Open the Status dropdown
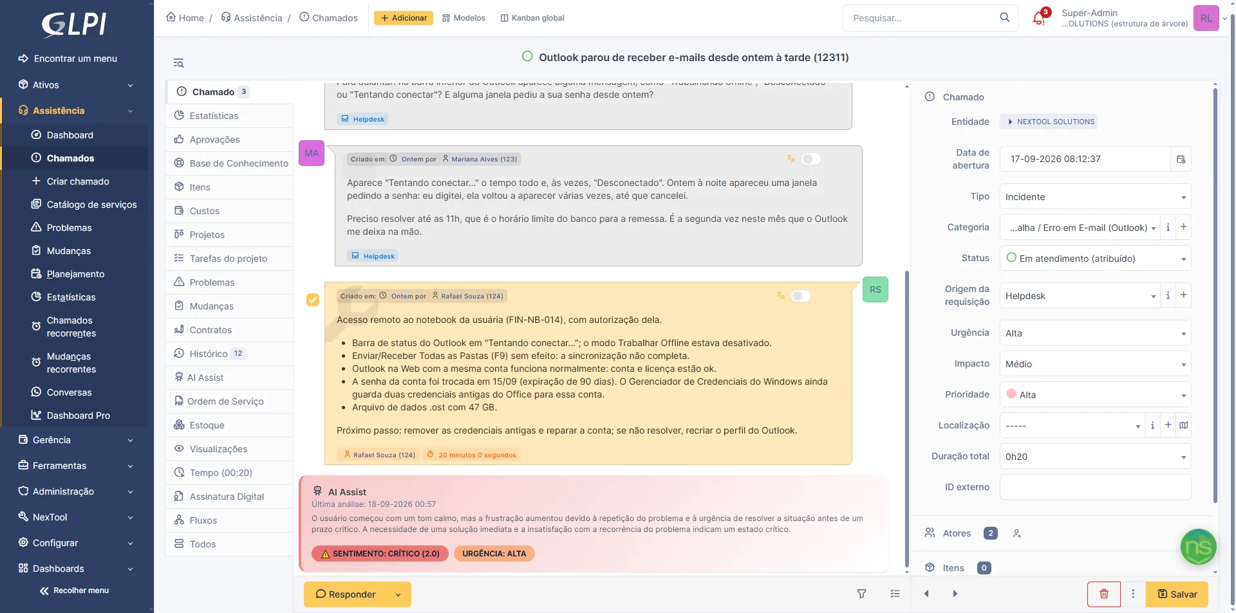Screen dimensions: 1236x613 [x=1095, y=259]
